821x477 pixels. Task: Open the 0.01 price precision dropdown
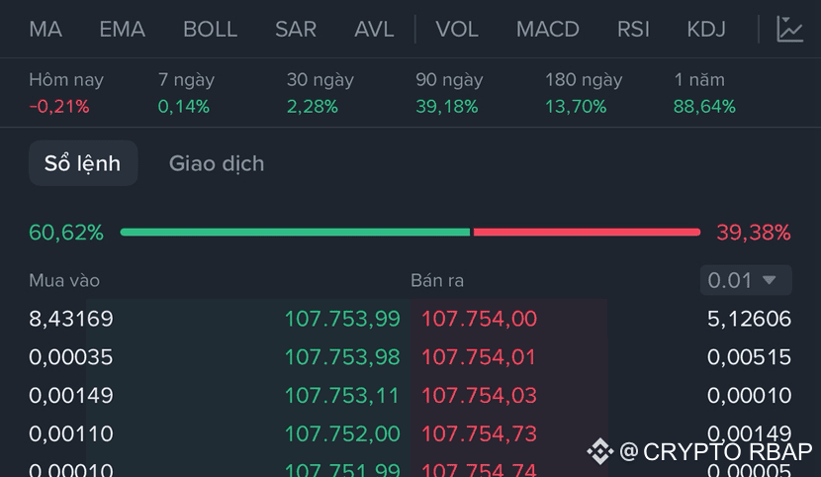pos(746,280)
